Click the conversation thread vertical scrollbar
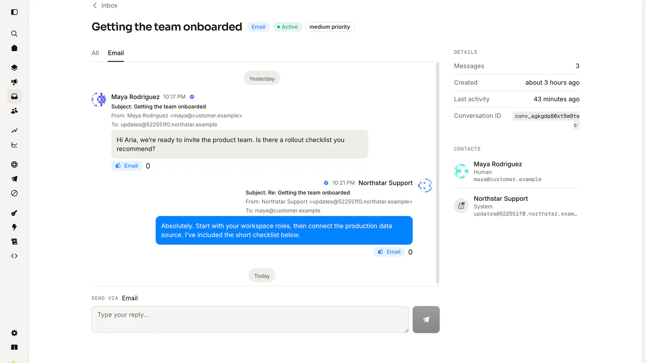This screenshot has width=646, height=363. click(x=438, y=173)
